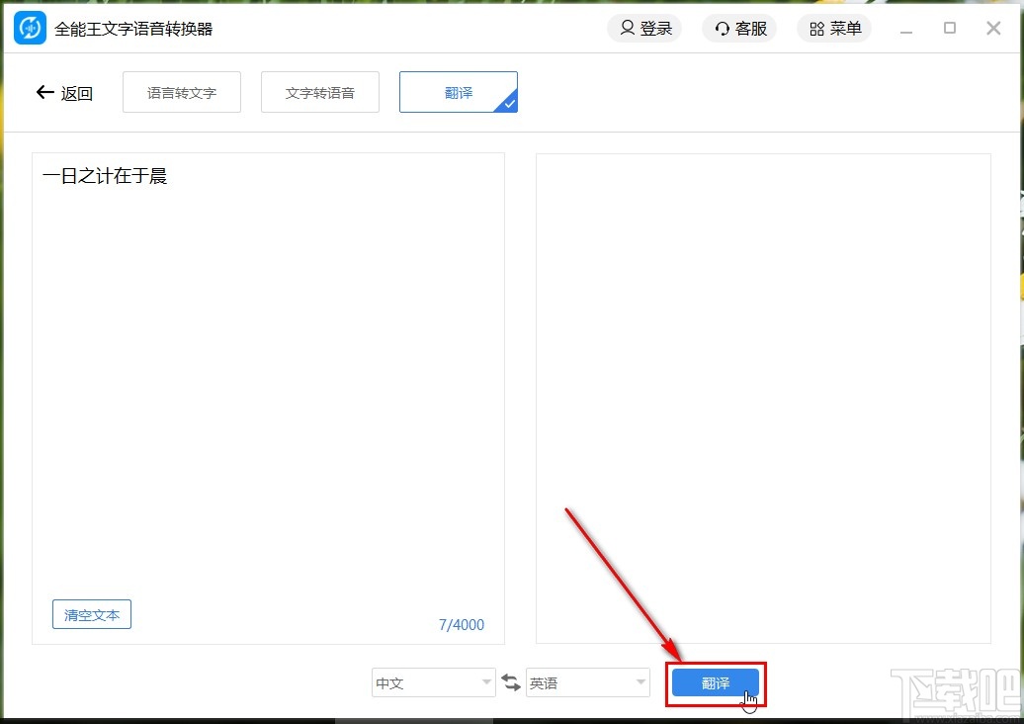Image resolution: width=1024 pixels, height=724 pixels.
Task: Click the app logo icon top-left
Action: 29,28
